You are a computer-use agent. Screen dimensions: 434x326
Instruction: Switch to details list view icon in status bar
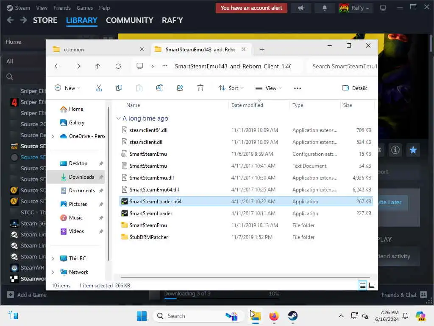tap(363, 285)
